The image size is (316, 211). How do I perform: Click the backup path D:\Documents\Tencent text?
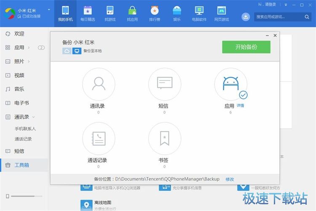point(167,179)
